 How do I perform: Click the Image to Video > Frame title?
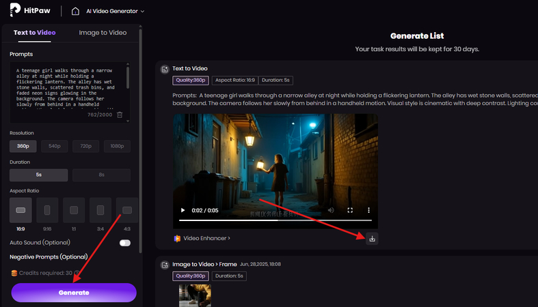[x=204, y=264]
